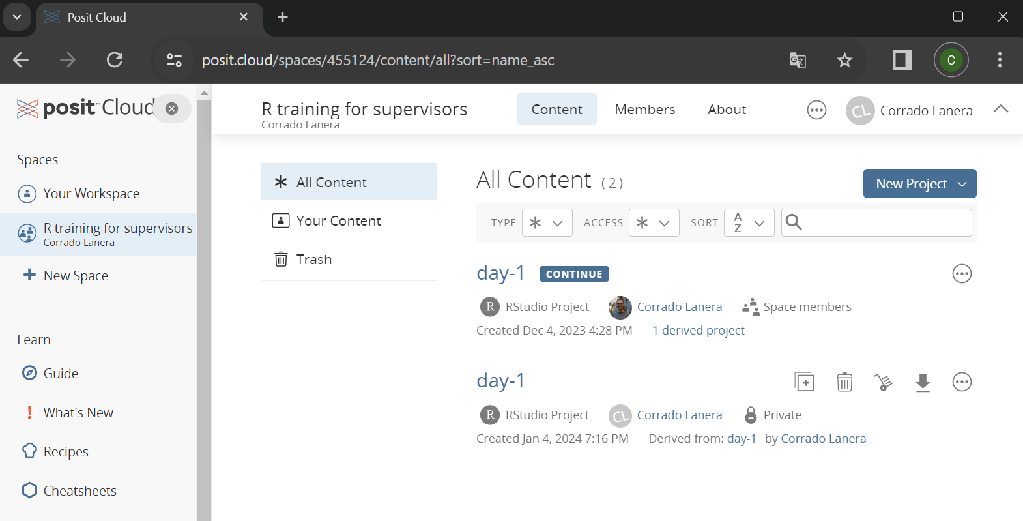The width and height of the screenshot is (1023, 521).
Task: Click the copy icon on the derived day-1 project
Action: (805, 382)
